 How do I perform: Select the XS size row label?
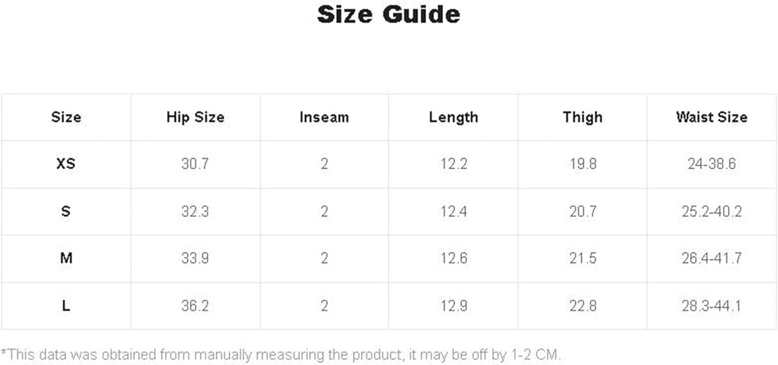[66, 164]
